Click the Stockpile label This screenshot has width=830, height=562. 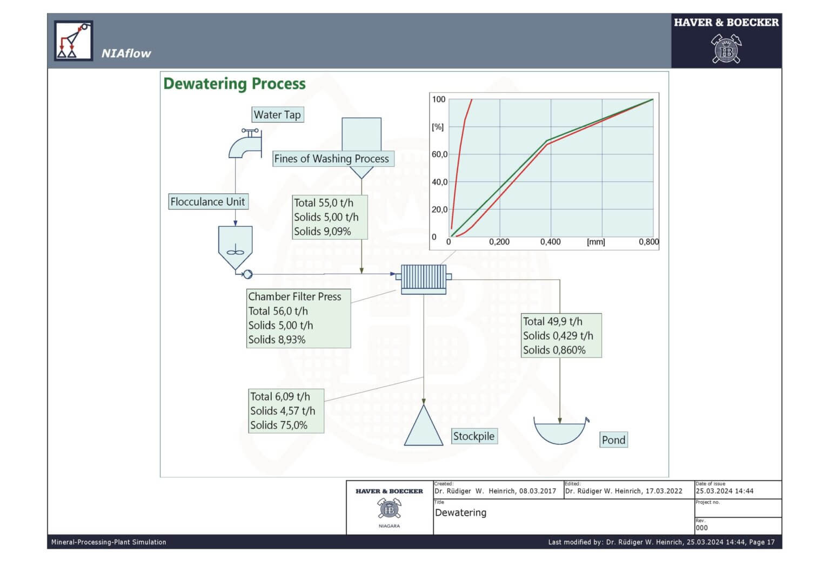coord(474,436)
